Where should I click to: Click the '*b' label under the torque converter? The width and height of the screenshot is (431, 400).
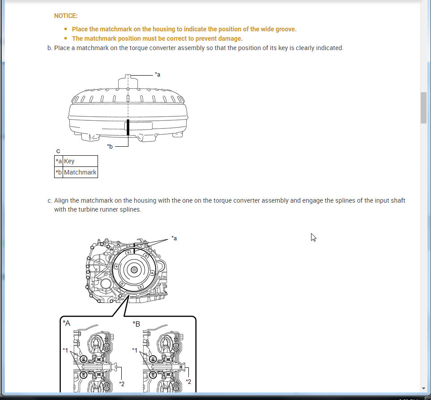point(110,146)
